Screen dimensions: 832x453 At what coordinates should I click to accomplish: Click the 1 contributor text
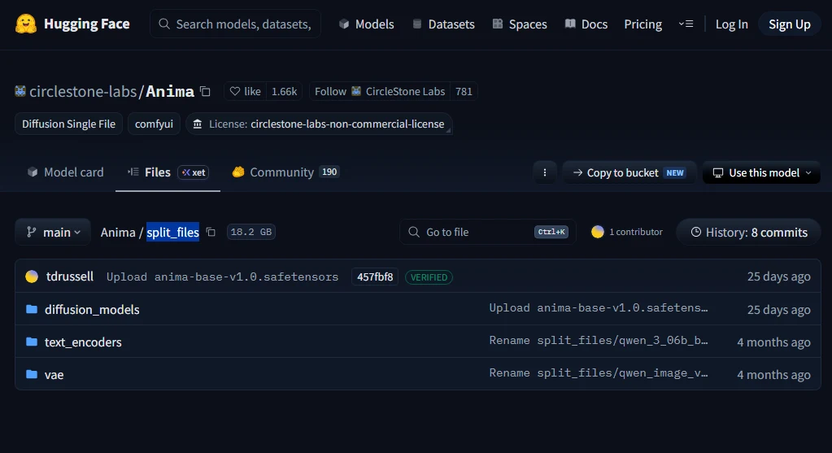[x=636, y=232]
